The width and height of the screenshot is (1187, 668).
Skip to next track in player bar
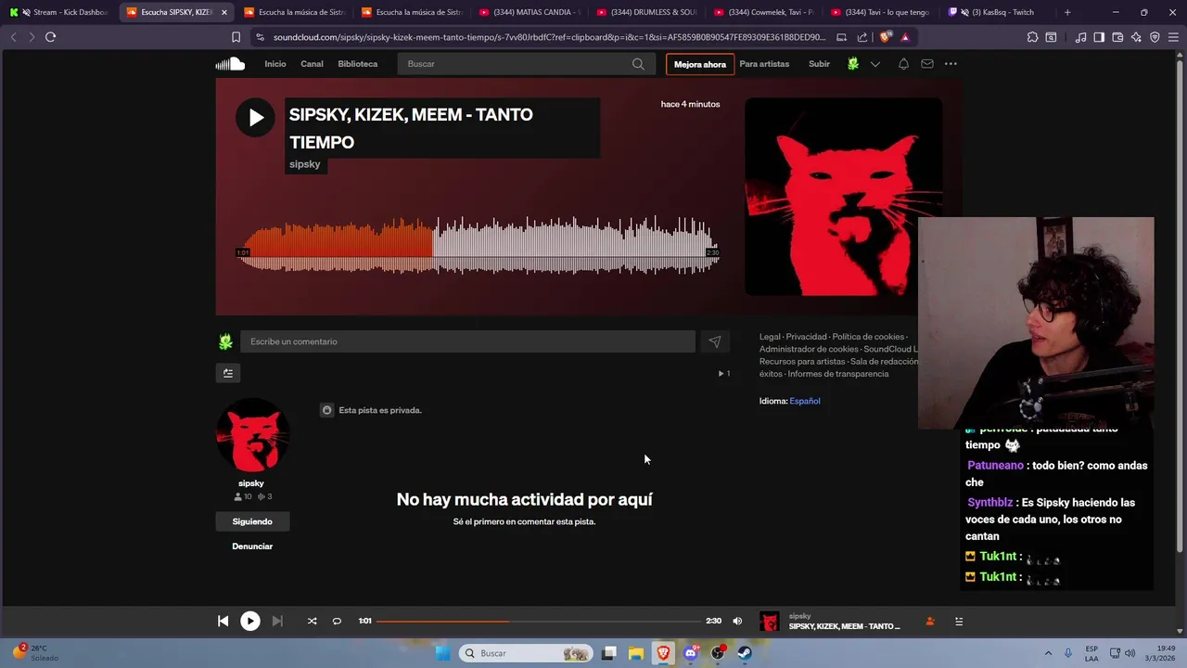click(277, 621)
